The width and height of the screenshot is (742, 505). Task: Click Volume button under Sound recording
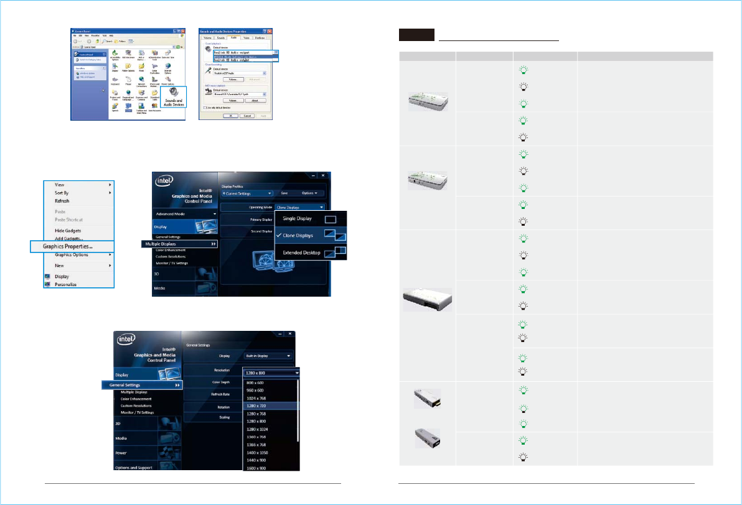pyautogui.click(x=233, y=80)
